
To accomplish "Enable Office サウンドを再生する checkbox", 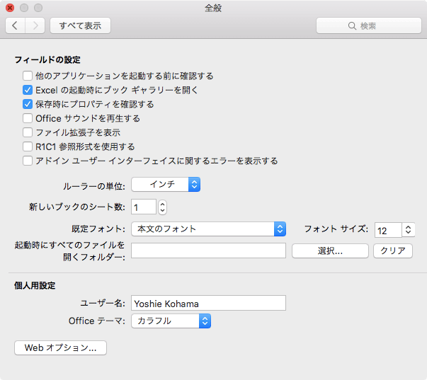I will pos(28,118).
